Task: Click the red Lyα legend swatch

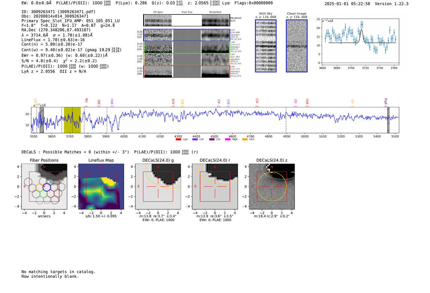Action: (178, 140)
